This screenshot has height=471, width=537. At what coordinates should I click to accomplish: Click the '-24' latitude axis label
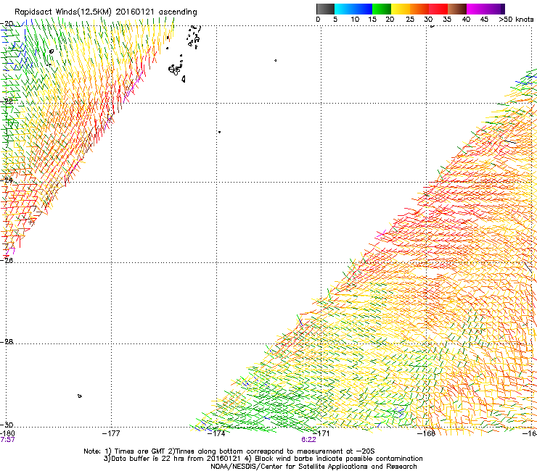(7, 180)
